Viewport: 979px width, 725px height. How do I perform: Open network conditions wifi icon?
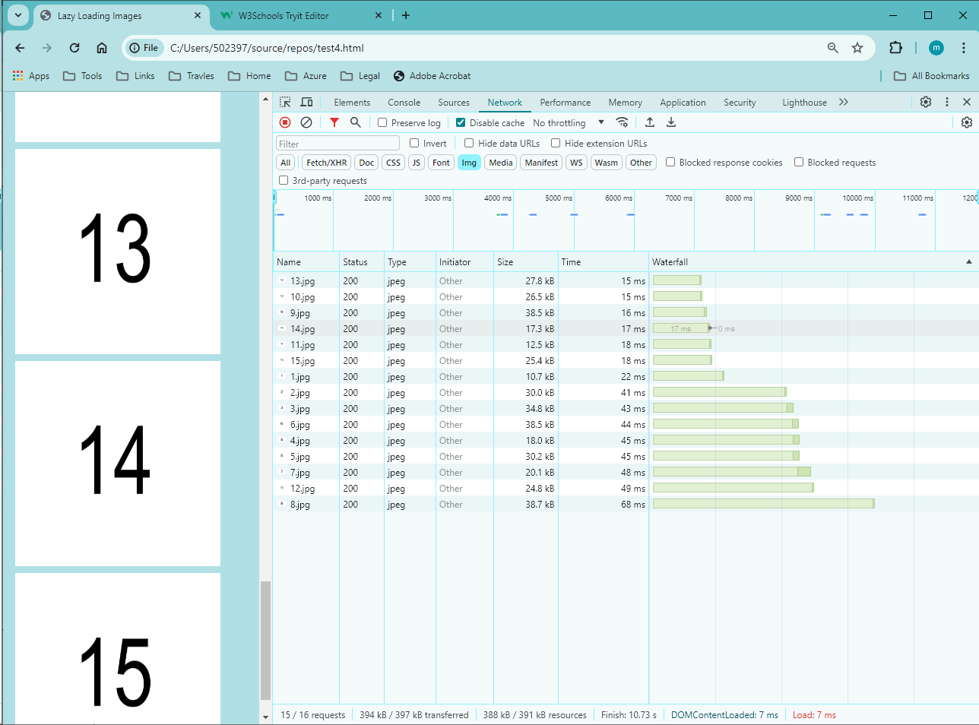622,122
